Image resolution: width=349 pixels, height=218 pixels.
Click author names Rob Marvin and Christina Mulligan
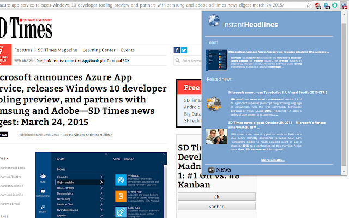(x=87, y=135)
